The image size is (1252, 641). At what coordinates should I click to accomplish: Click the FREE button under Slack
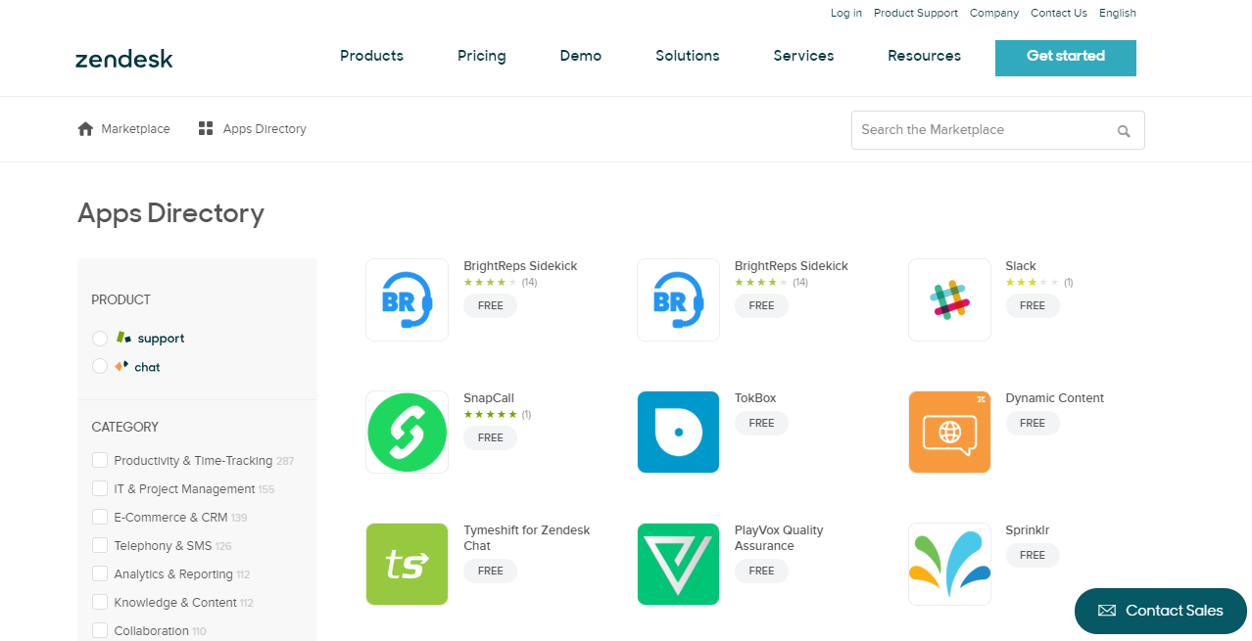click(1033, 305)
